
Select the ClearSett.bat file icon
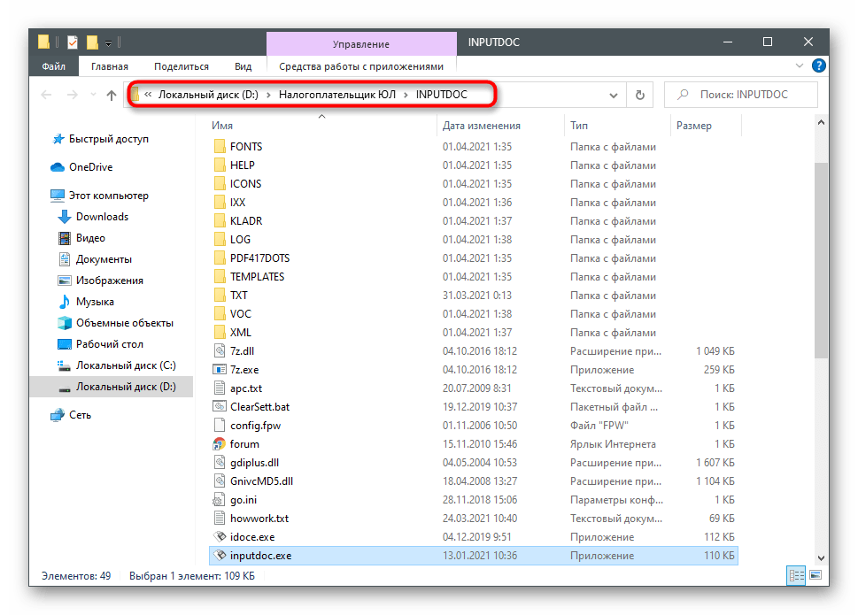[x=220, y=407]
